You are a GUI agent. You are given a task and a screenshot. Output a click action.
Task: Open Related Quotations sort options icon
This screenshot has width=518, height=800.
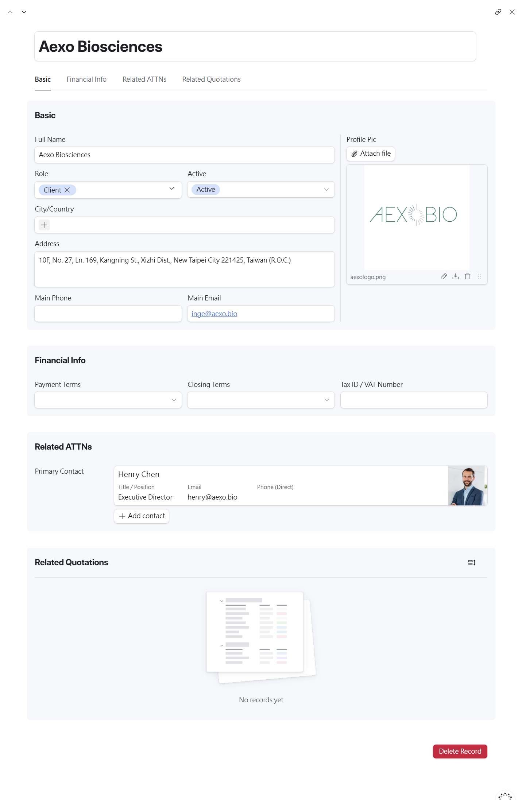[471, 563]
